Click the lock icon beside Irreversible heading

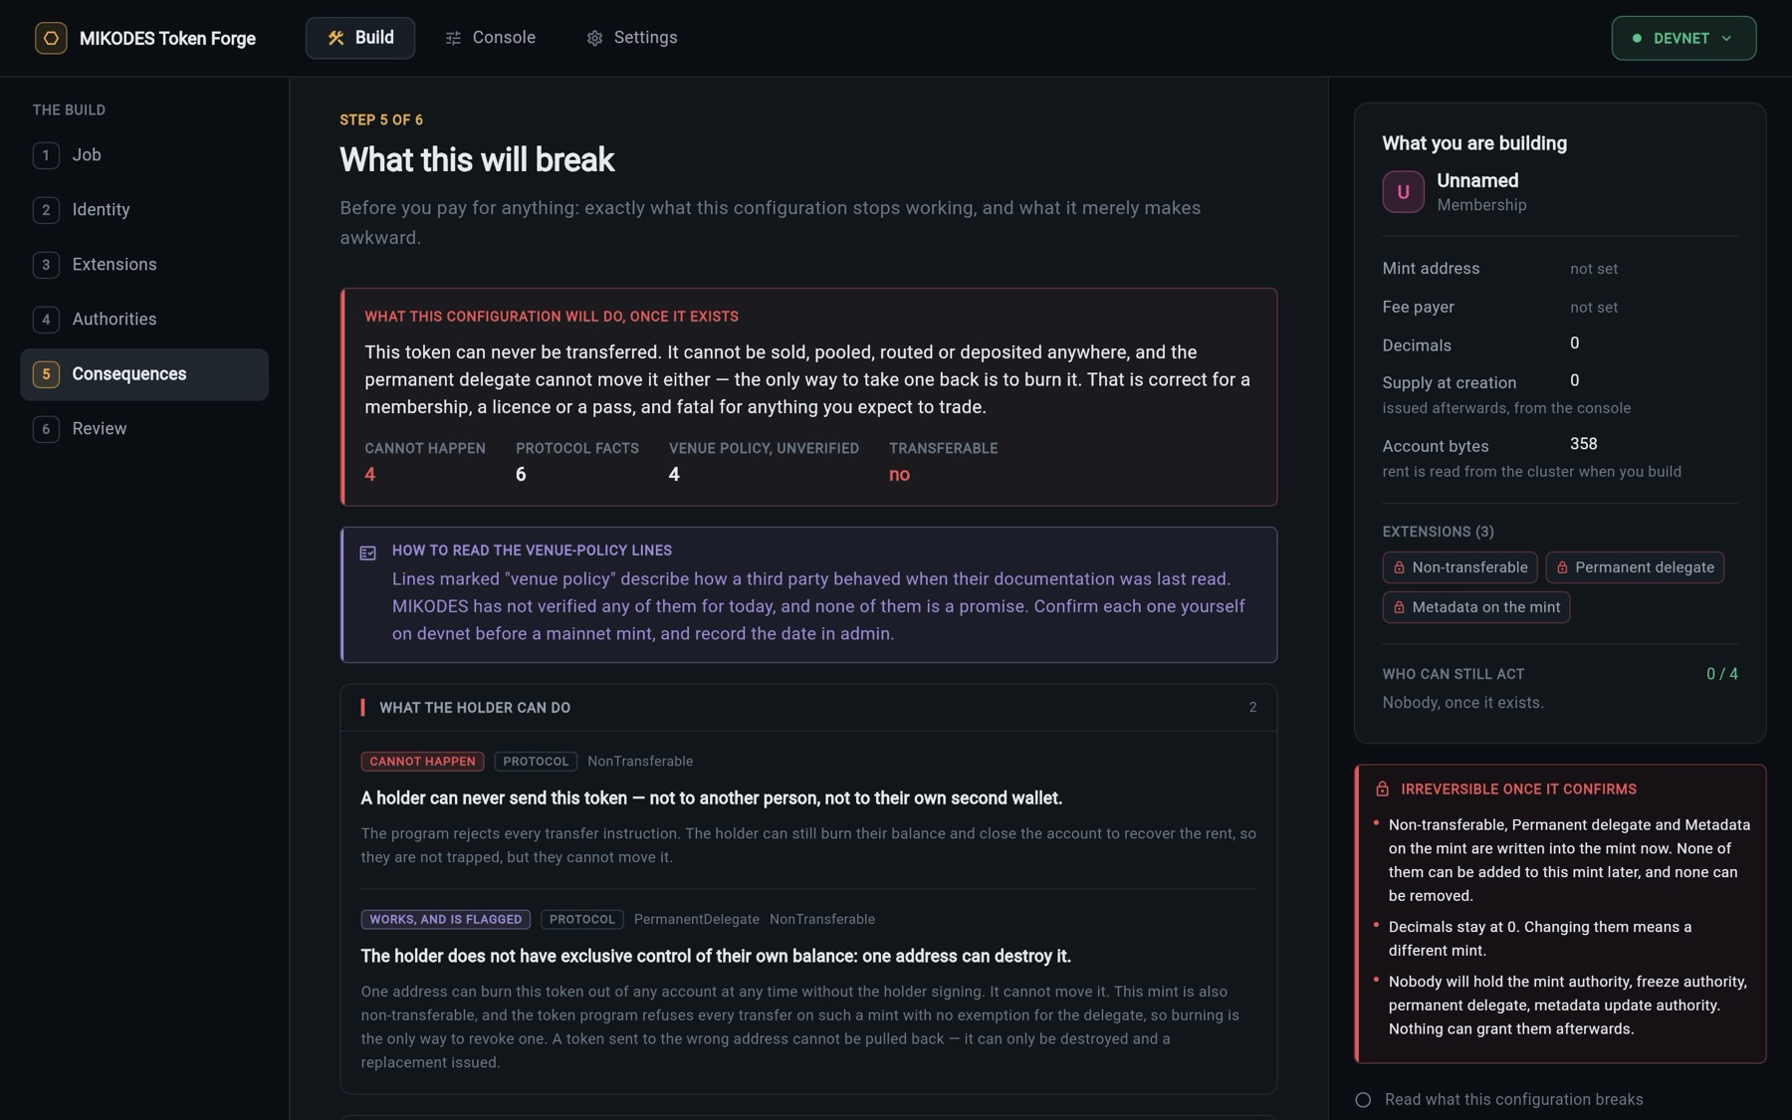coord(1382,788)
